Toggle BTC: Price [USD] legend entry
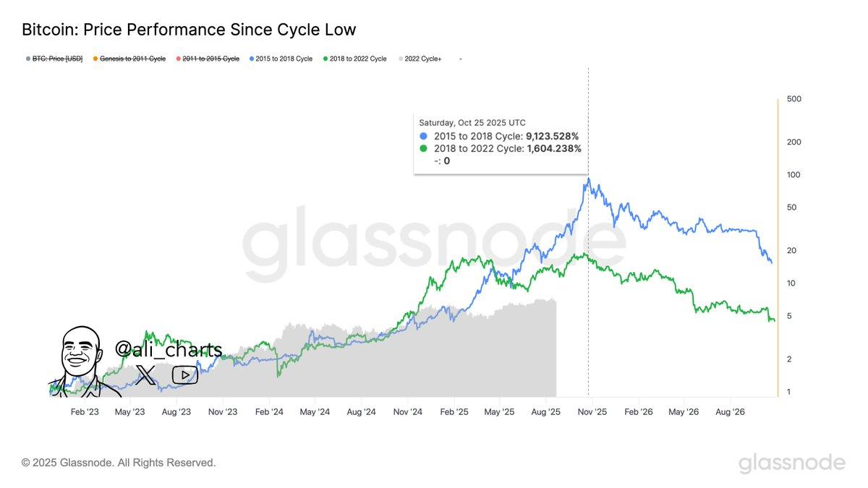The width and height of the screenshot is (868, 488). [54, 59]
